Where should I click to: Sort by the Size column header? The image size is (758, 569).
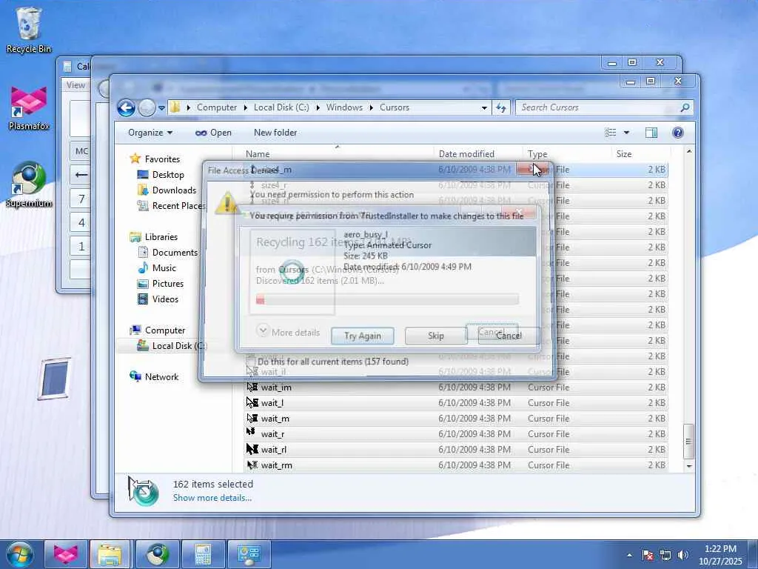click(640, 154)
